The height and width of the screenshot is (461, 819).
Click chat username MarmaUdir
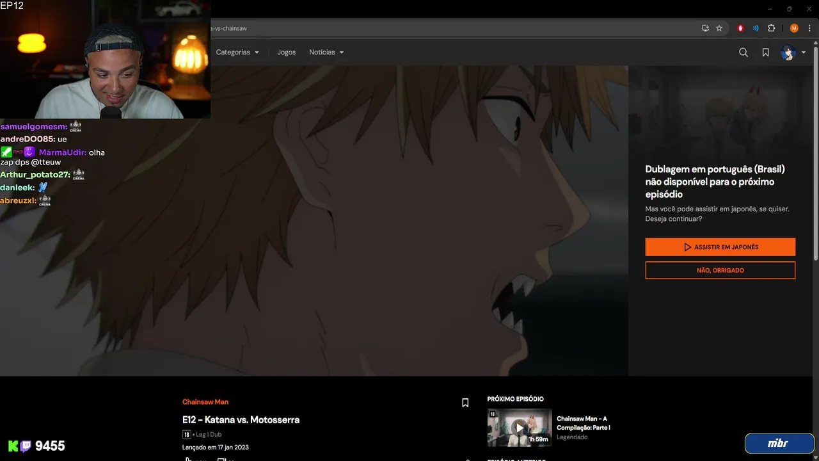tap(63, 152)
